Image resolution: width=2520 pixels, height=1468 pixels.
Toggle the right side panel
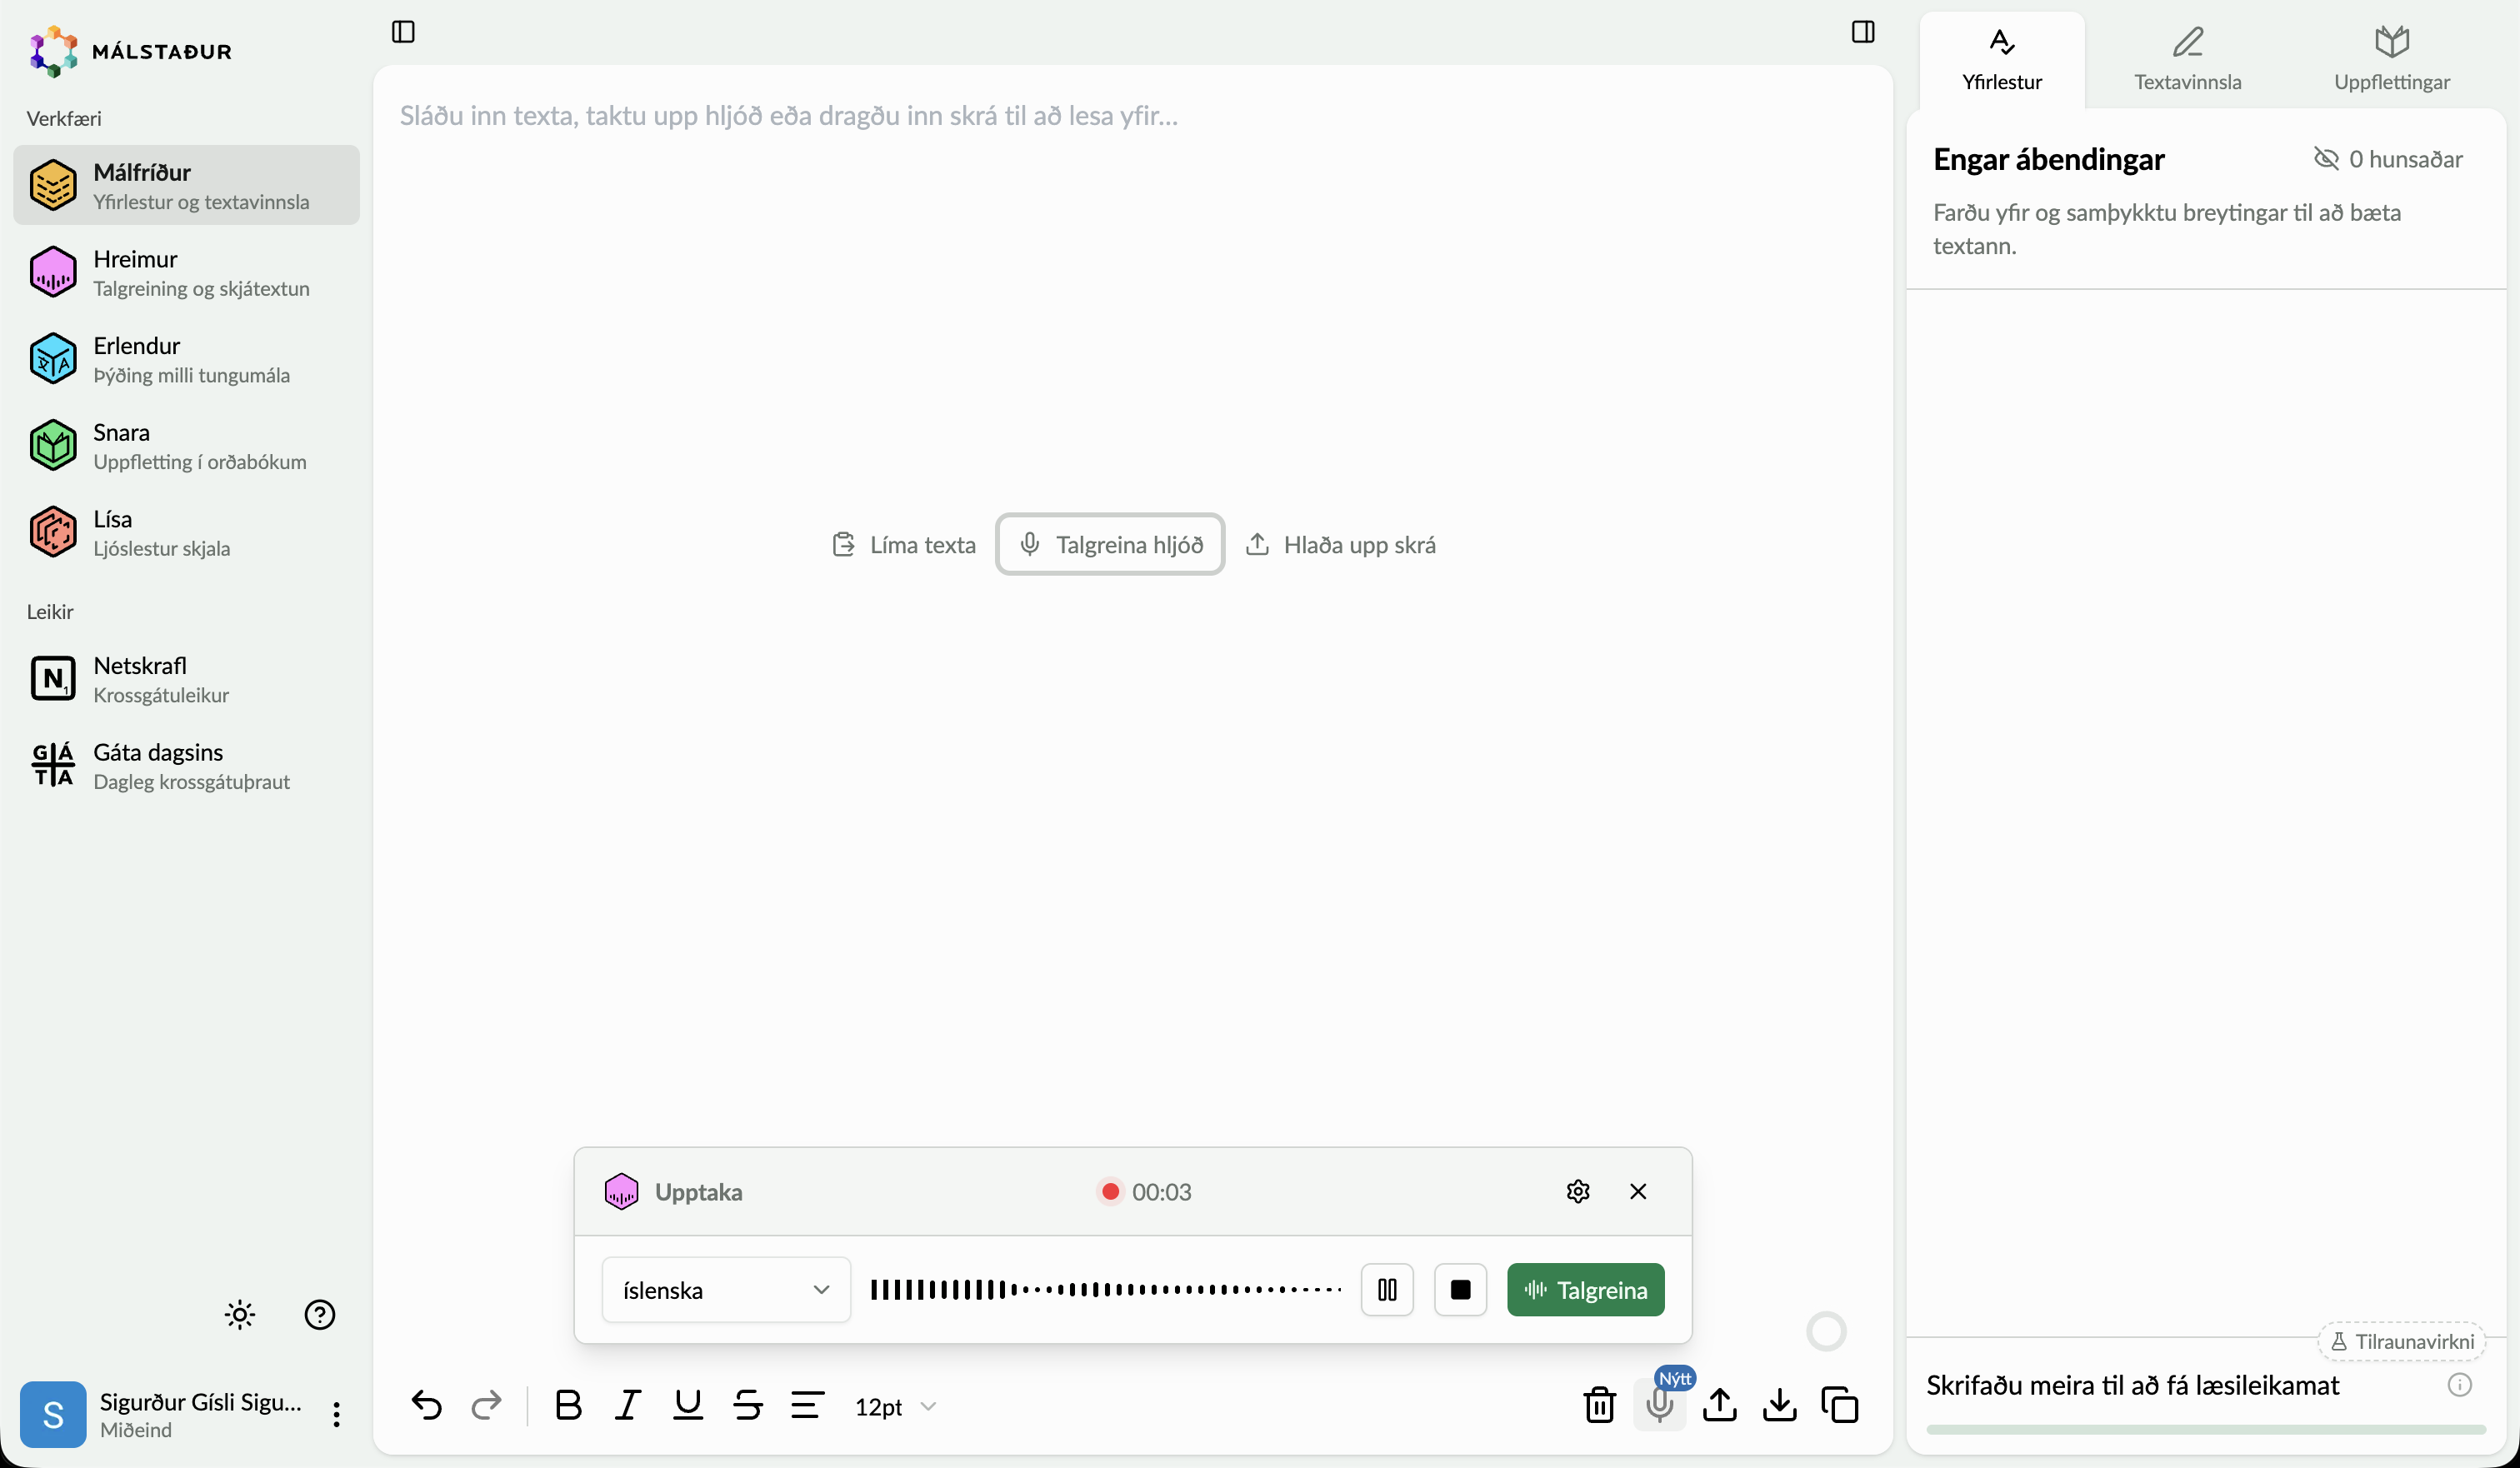point(1862,32)
